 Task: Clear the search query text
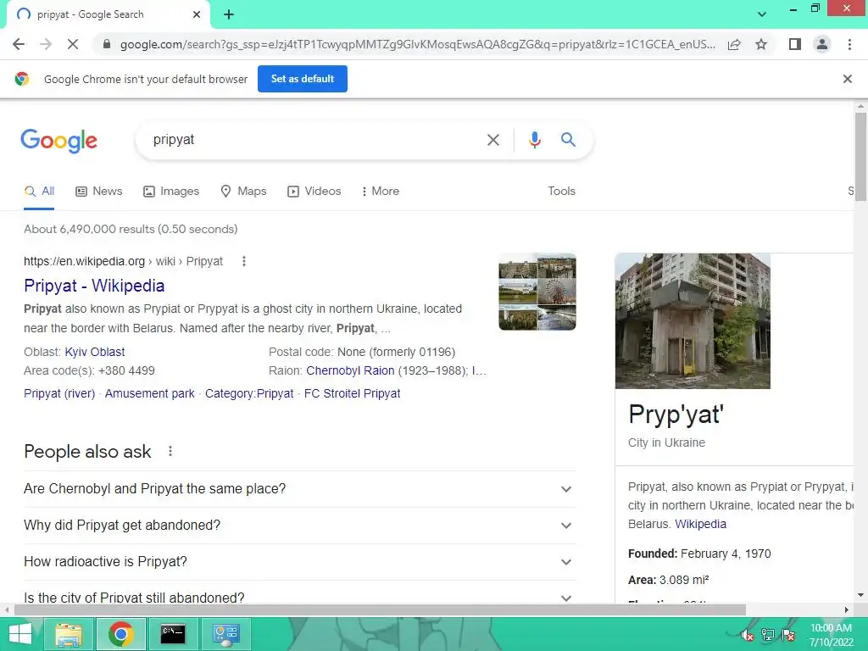492,140
